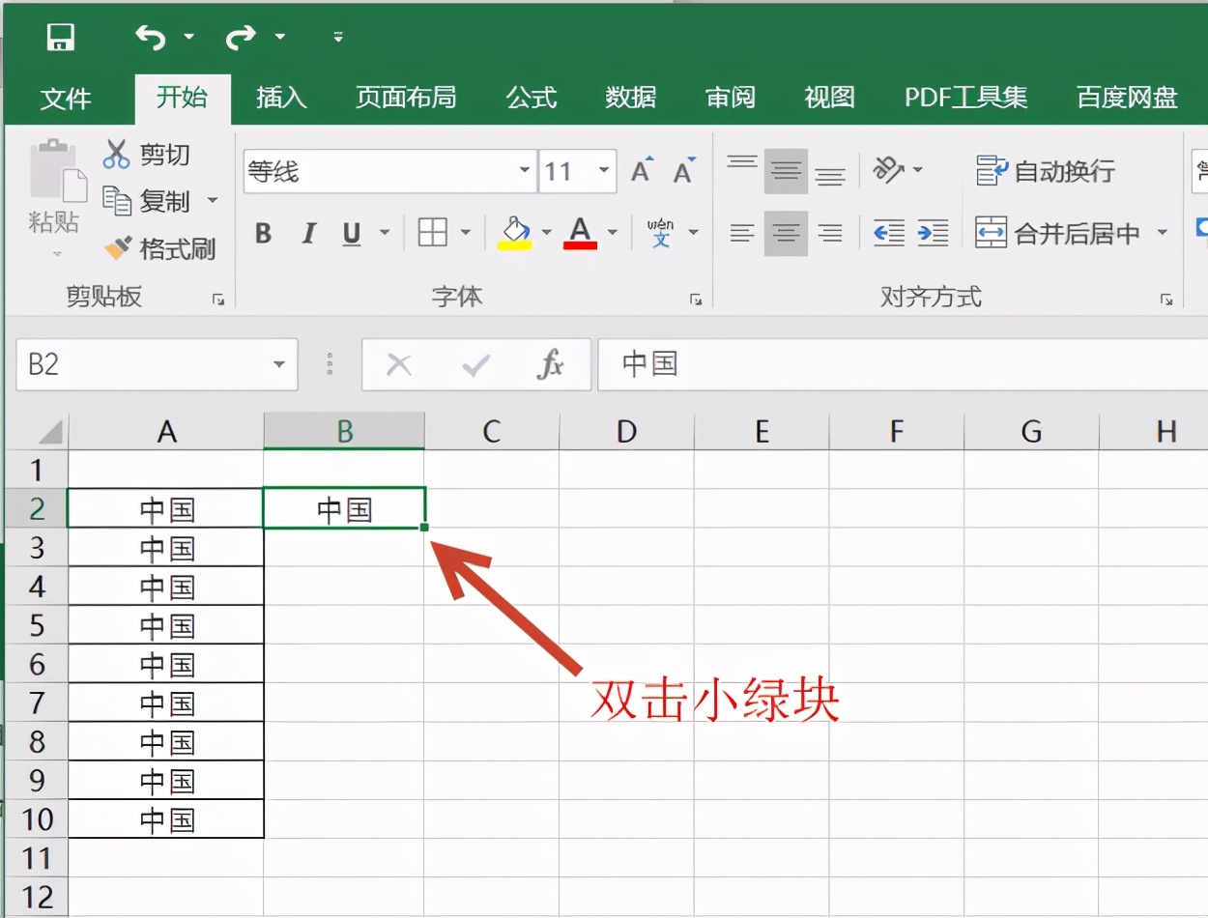This screenshot has height=918, width=1208.
Task: Click the formula bar confirm checkmark icon
Action: coord(475,364)
